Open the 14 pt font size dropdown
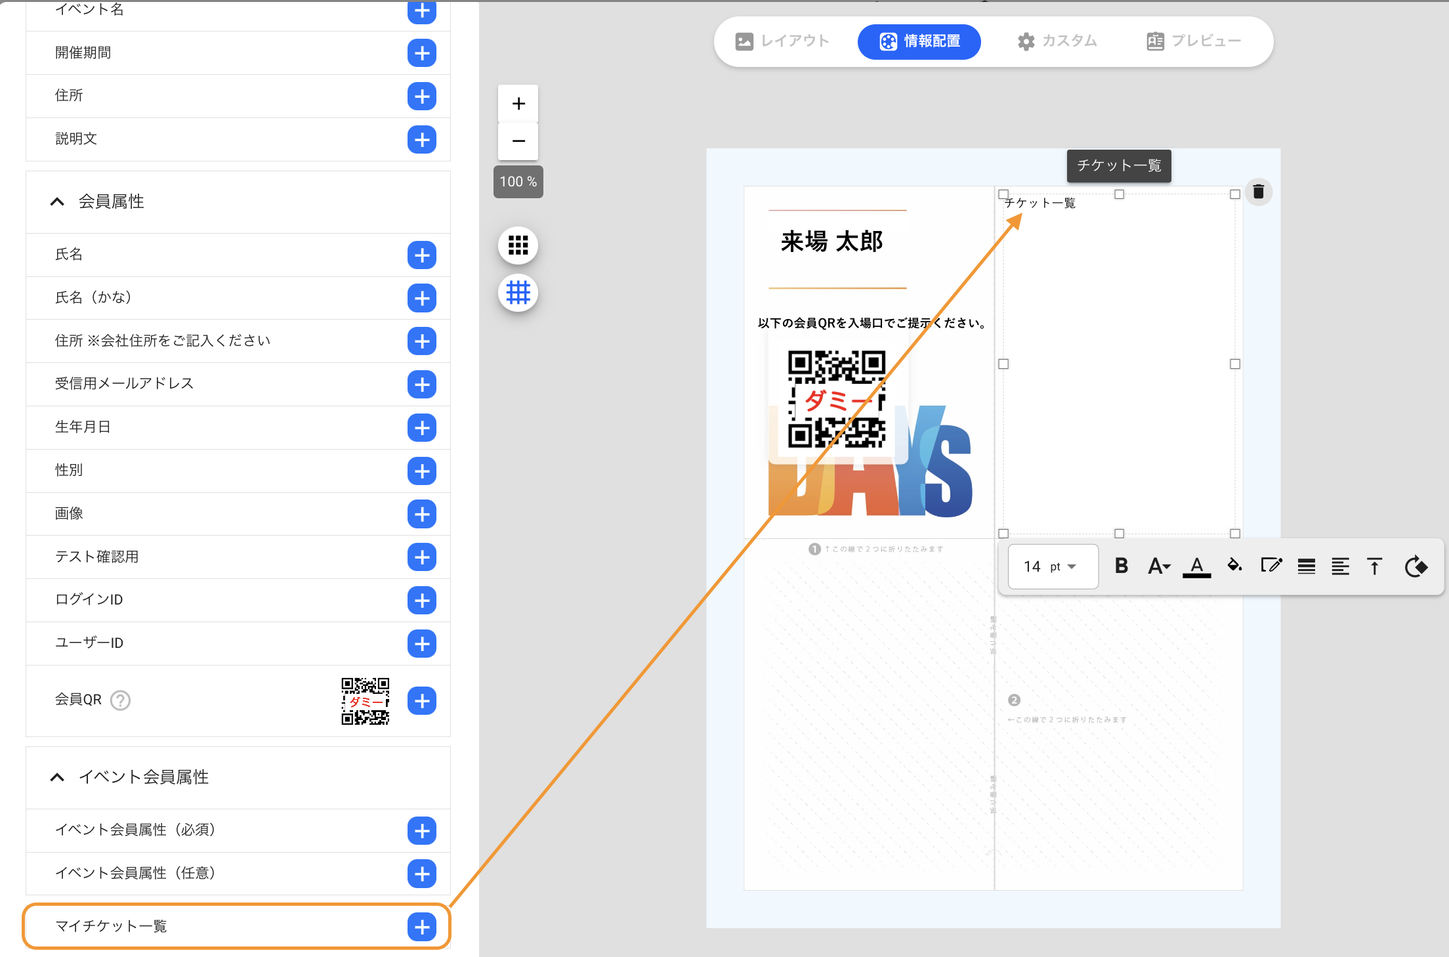The height and width of the screenshot is (957, 1449). pyautogui.click(x=1053, y=566)
